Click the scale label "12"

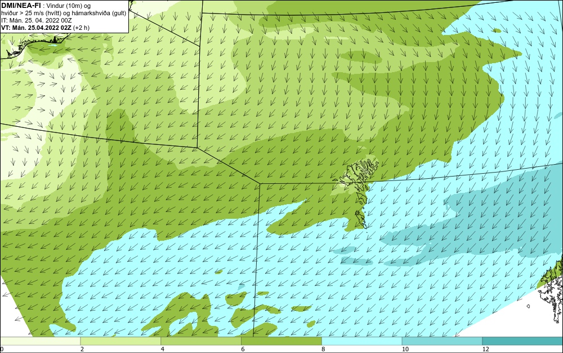tap(486, 349)
